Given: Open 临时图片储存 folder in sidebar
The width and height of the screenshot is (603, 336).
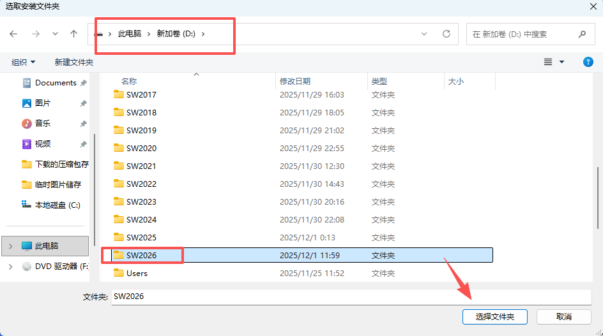Looking at the screenshot, I should (x=52, y=184).
